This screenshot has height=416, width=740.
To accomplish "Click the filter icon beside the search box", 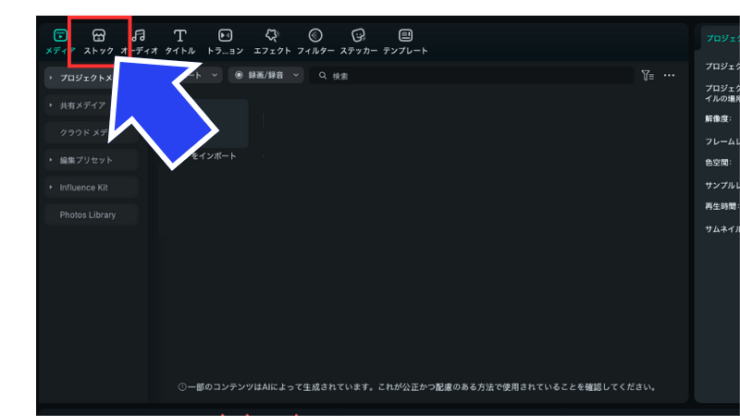I will pos(647,75).
